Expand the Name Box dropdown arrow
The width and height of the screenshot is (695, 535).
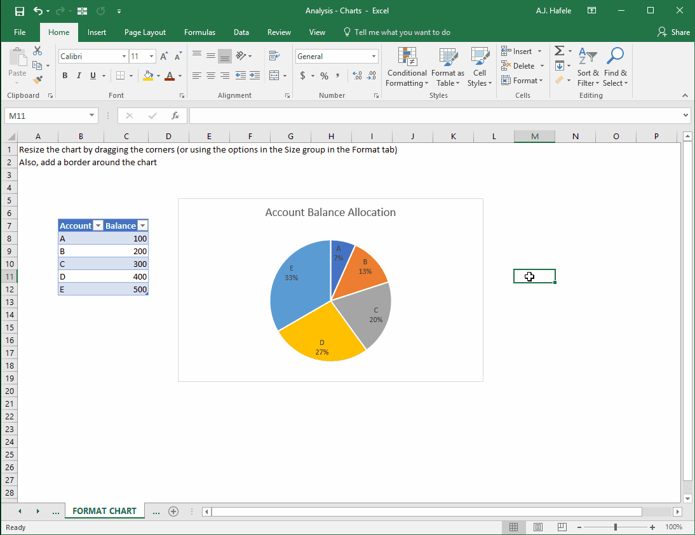(91, 115)
